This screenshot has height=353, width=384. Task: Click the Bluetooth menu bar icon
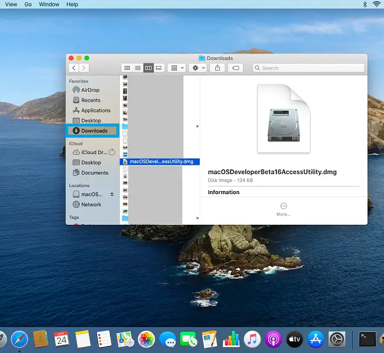click(365, 4)
